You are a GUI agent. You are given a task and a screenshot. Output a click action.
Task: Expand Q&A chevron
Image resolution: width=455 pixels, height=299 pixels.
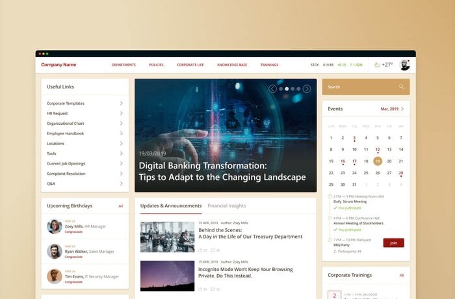[122, 183]
